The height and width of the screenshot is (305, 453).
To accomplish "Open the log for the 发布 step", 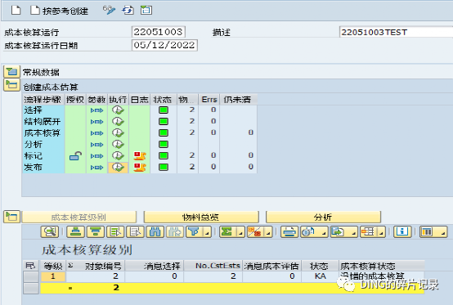I will click(140, 168).
